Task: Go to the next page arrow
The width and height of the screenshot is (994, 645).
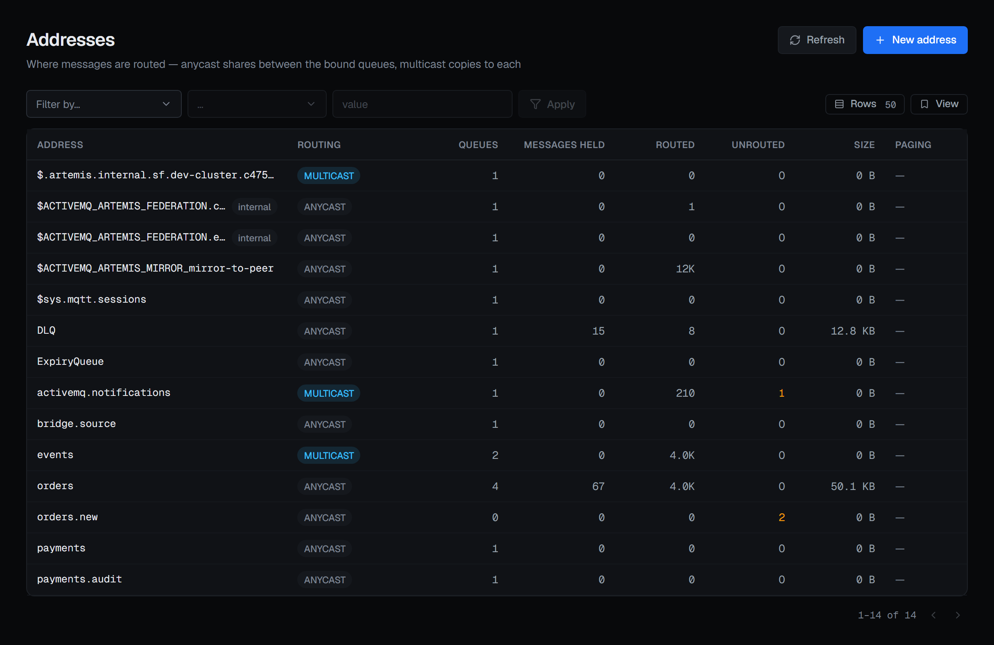Action: pyautogui.click(x=957, y=615)
